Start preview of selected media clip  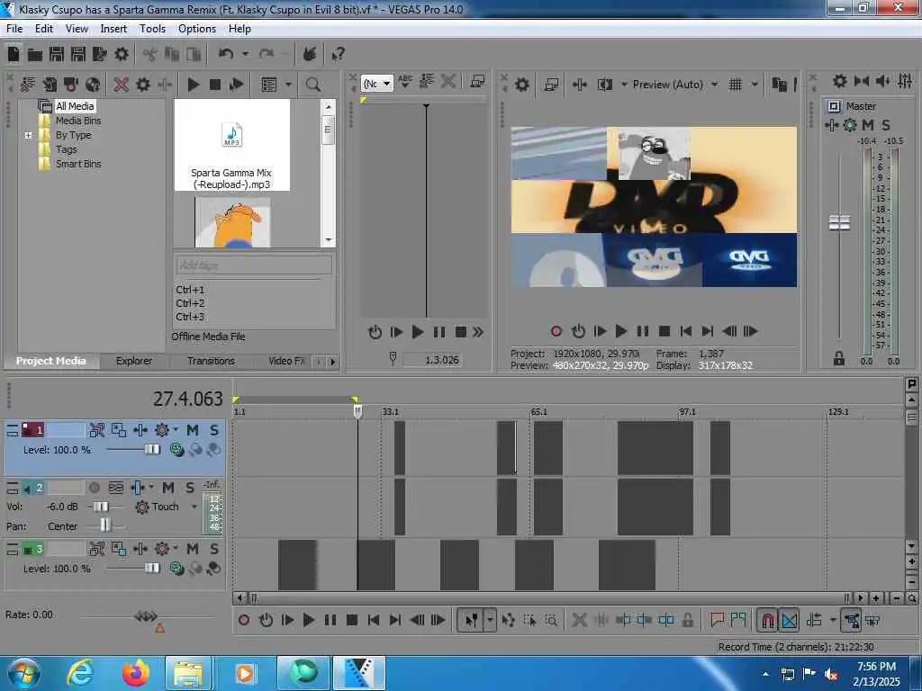coord(193,85)
